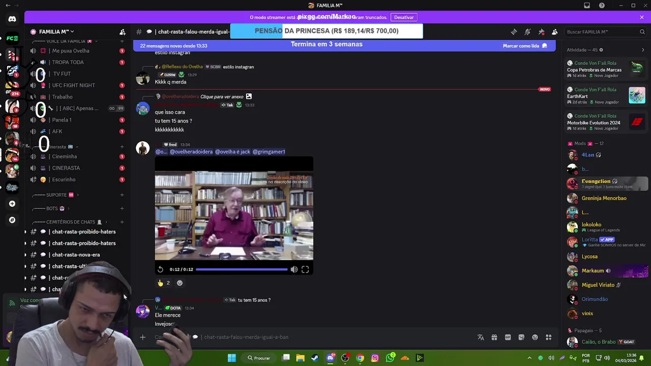Click the invite people icon beside server name

(x=123, y=32)
